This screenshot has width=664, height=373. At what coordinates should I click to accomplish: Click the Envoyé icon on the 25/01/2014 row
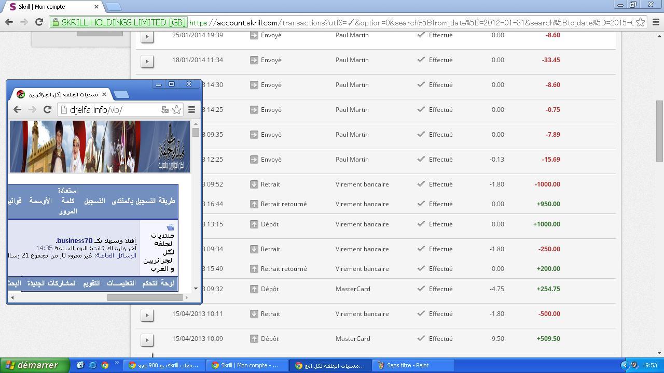coord(254,35)
